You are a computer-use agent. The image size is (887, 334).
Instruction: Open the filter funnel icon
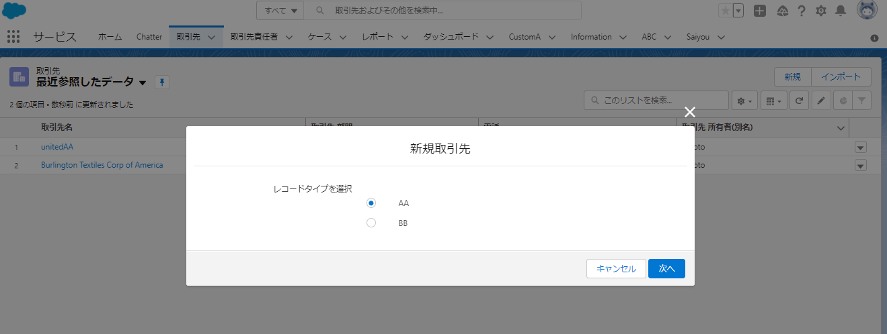tap(861, 101)
